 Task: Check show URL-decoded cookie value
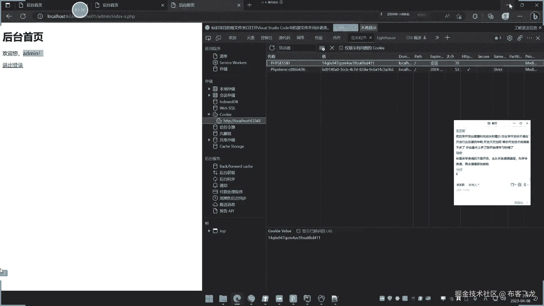point(298,231)
